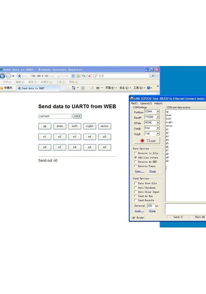Enable 'Send As Hex' checkbox

[135, 196]
